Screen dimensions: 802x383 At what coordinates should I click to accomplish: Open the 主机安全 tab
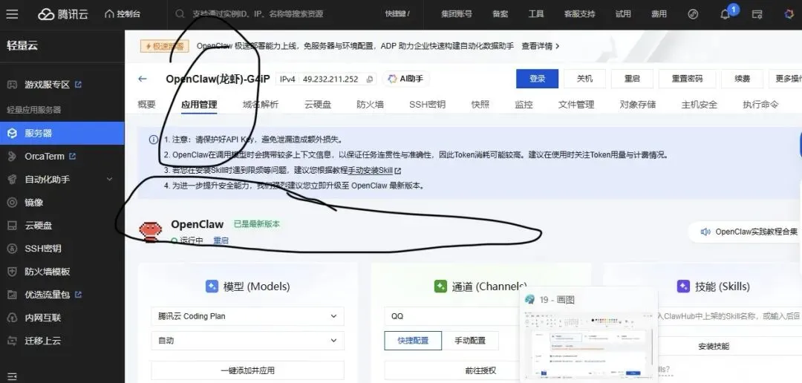click(x=700, y=105)
